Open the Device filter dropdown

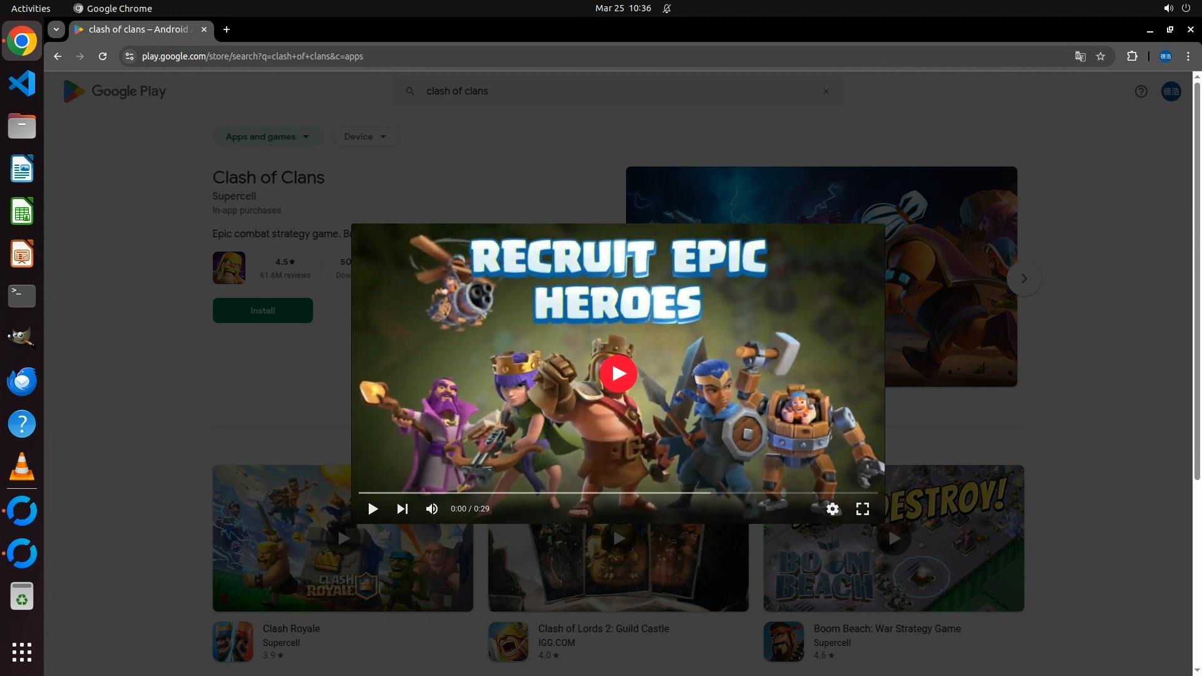[x=365, y=136]
